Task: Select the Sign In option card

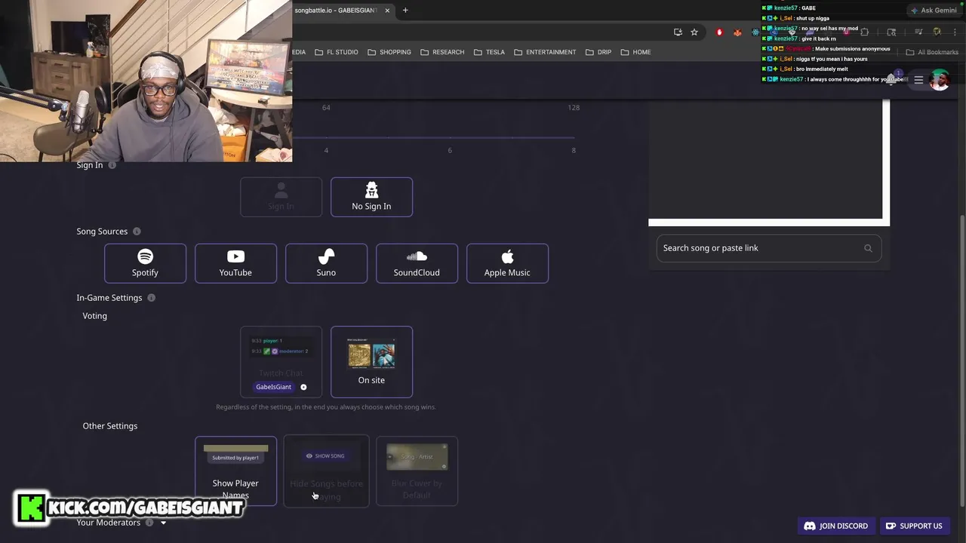Action: 281,197
